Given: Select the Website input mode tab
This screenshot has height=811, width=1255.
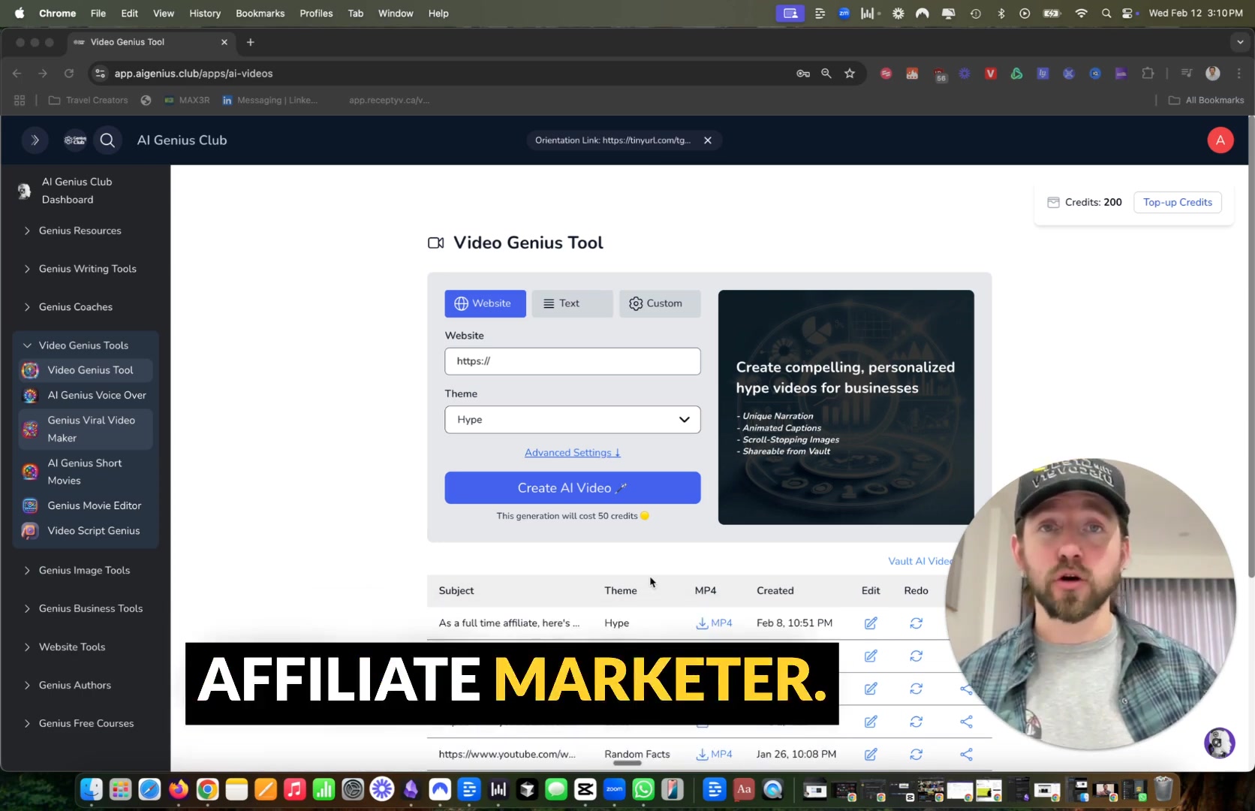Looking at the screenshot, I should pos(485,303).
